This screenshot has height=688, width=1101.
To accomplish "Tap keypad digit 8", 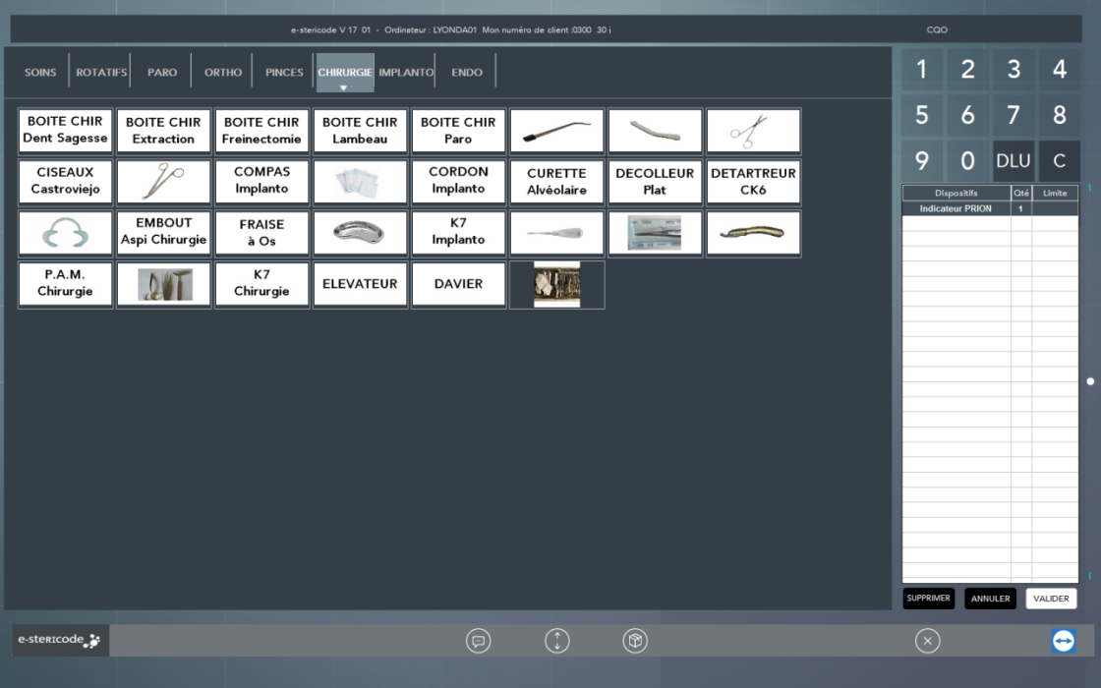I will point(1060,114).
